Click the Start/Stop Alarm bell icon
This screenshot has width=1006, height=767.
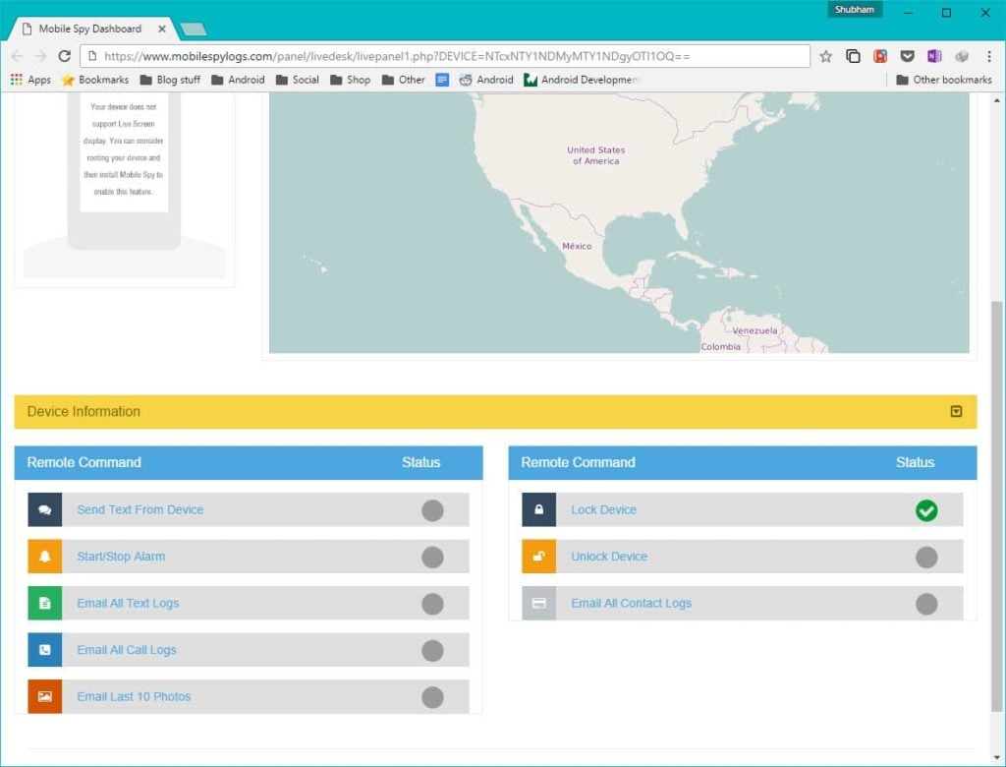(45, 557)
